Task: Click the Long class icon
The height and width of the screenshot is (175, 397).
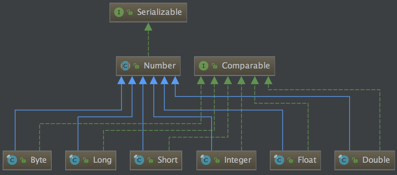Action: pyautogui.click(x=75, y=160)
